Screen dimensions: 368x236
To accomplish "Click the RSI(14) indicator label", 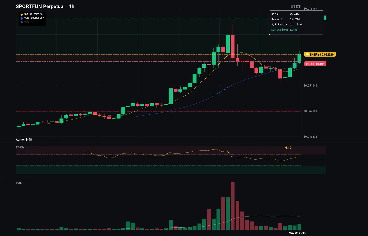I will 21,147.
